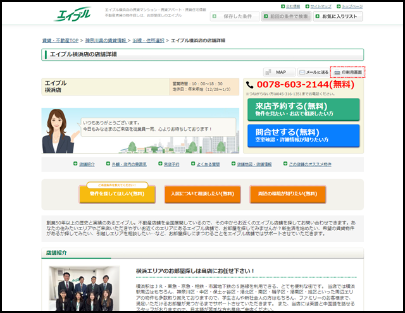Open 印刷用画面 printer button
This screenshot has height=313, width=405.
(347, 72)
